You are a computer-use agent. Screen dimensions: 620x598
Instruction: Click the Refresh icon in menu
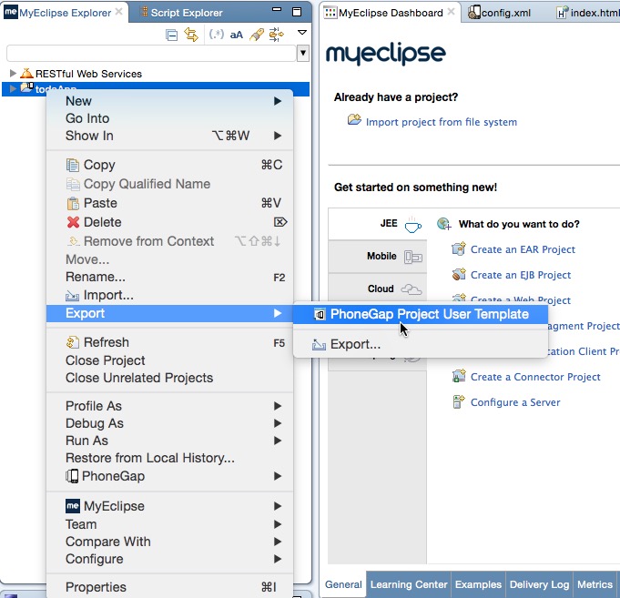point(73,342)
